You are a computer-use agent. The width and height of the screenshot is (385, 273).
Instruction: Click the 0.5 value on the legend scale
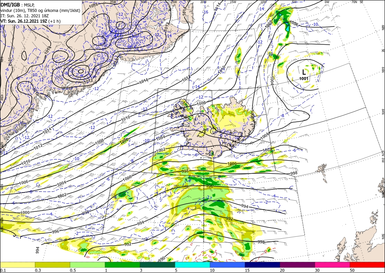coord(72,270)
